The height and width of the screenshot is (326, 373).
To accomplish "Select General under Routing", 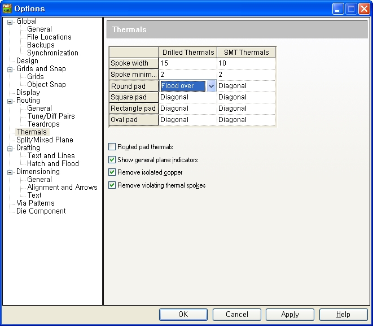I will coord(40,108).
